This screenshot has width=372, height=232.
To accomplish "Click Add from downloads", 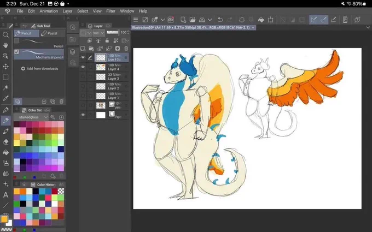I will pyautogui.click(x=39, y=69).
